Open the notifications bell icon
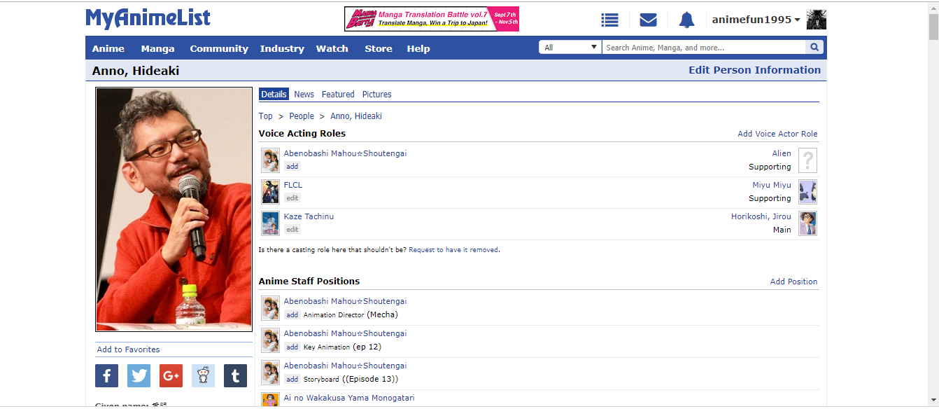The width and height of the screenshot is (939, 409). 686,20
